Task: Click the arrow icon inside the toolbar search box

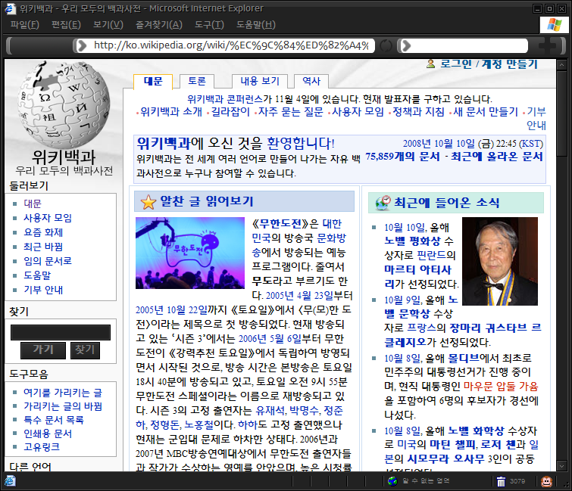Action: (406, 46)
